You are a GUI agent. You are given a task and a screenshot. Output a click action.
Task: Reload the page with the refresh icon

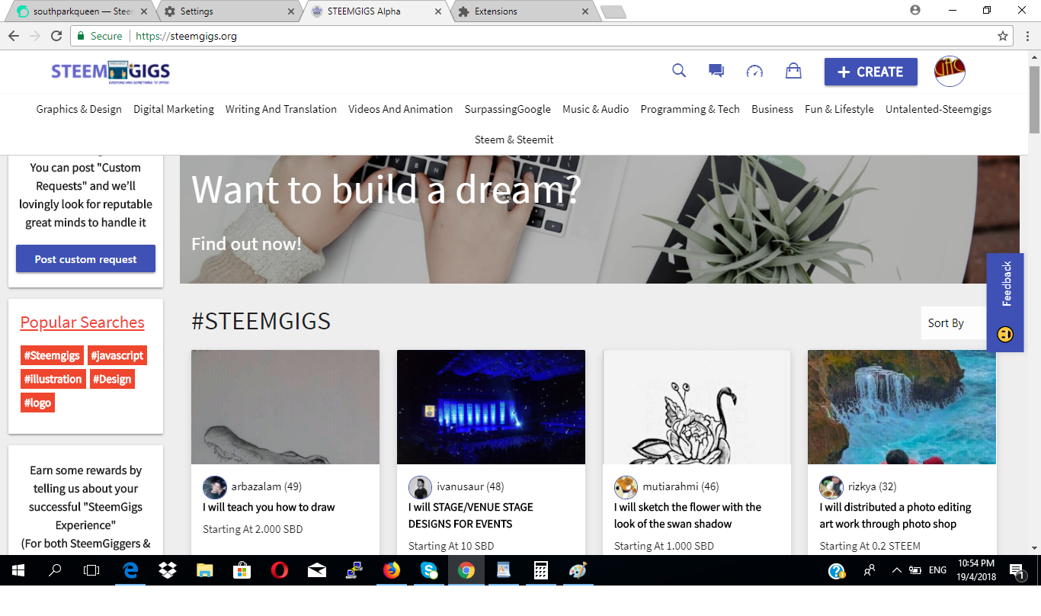pyautogui.click(x=56, y=36)
